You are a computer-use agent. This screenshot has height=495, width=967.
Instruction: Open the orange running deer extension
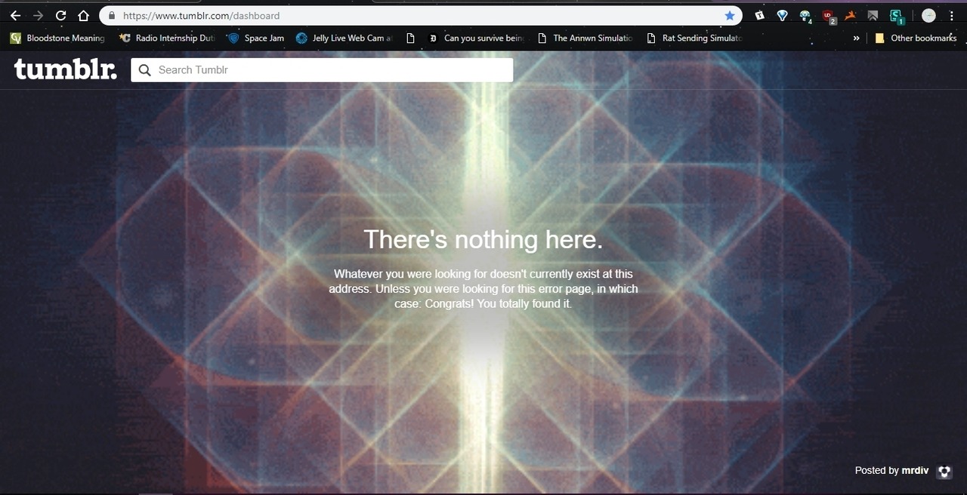[x=851, y=15]
